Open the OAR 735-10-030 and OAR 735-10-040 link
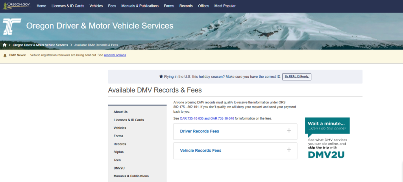The height and width of the screenshot is (182, 403). click(207, 119)
